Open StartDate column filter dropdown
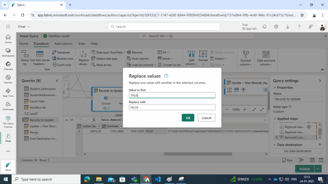This screenshot has height=184, width=328. tap(121, 126)
